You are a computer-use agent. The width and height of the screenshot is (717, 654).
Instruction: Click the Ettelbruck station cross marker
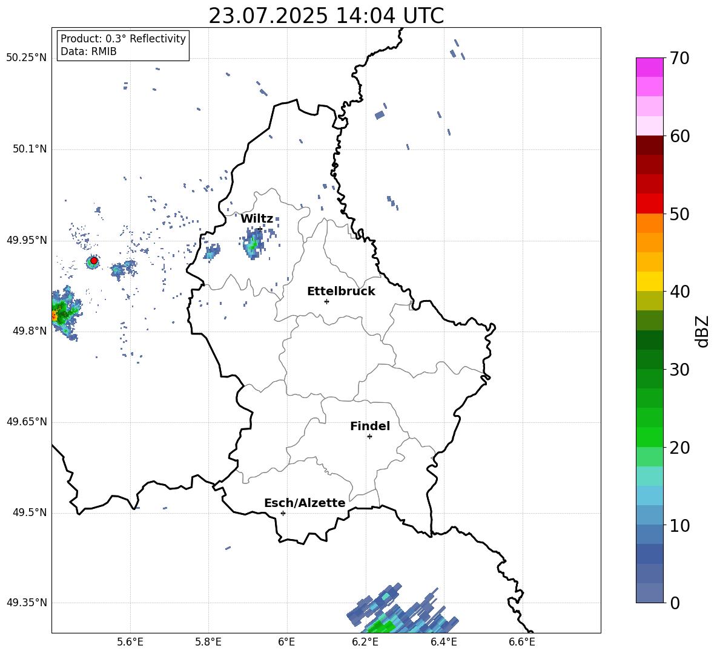coord(326,301)
